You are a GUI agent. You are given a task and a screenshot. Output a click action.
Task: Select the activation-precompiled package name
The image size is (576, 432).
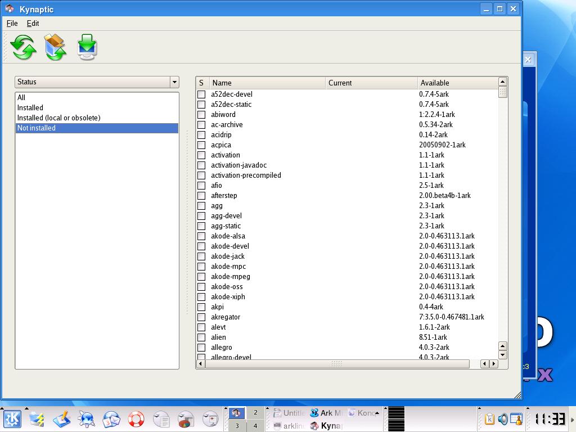point(246,175)
